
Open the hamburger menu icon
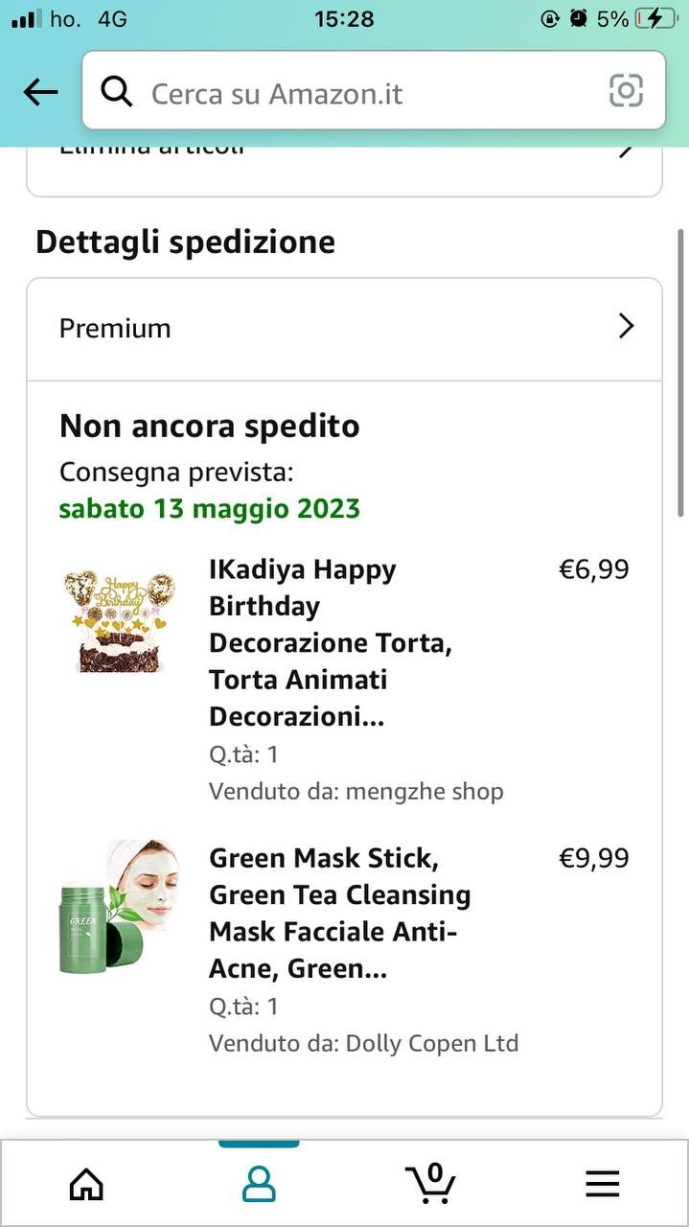tap(602, 1184)
